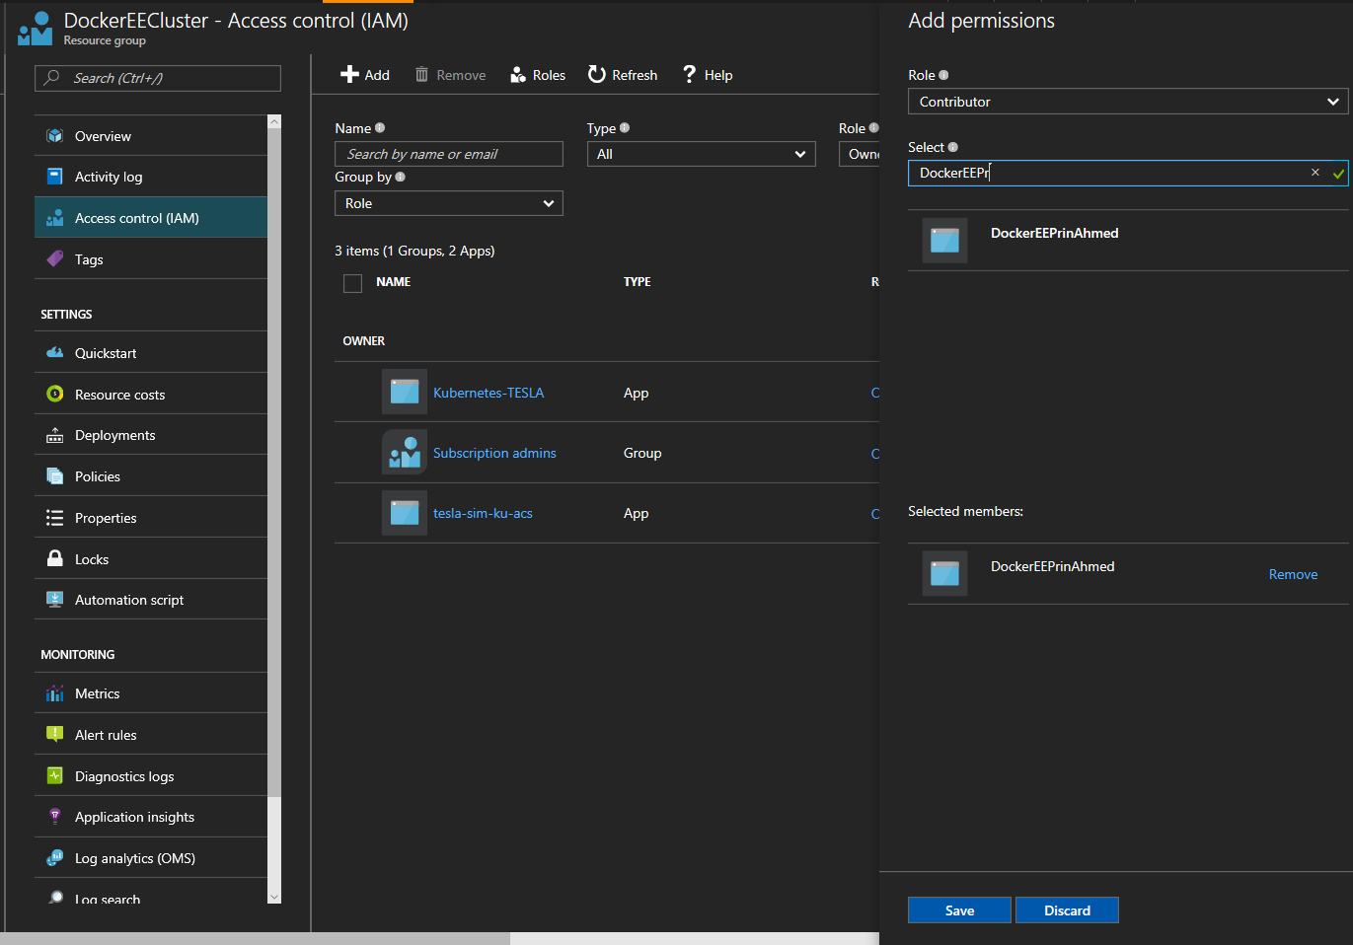
Task: Click the Alert rules exclamation icon
Action: click(x=55, y=734)
